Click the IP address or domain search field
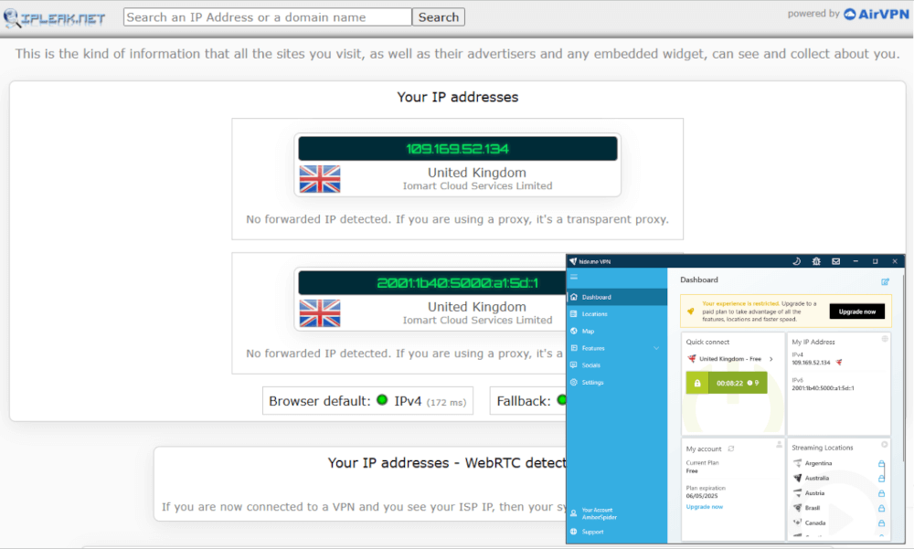 click(x=268, y=17)
